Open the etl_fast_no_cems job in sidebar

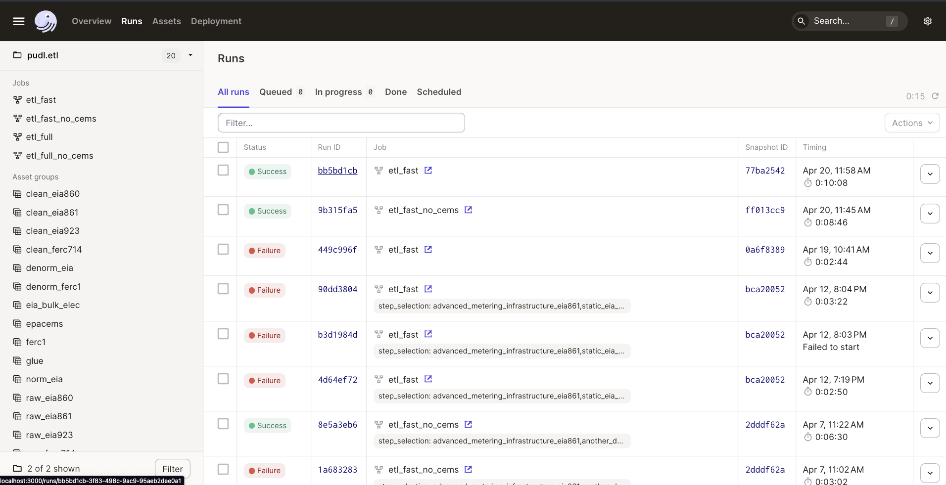(x=61, y=119)
